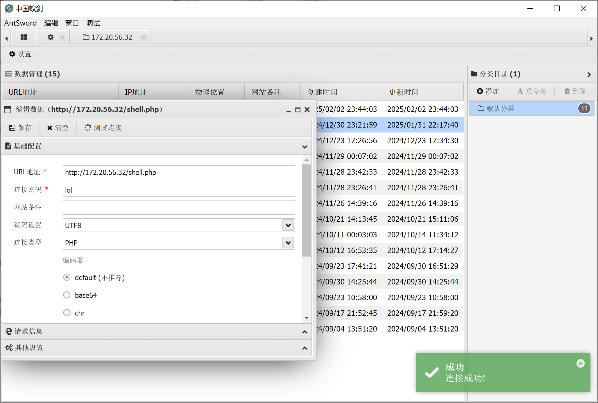The width and height of the screenshot is (598, 403).
Task: Click the connection password input field
Action: [x=179, y=190]
